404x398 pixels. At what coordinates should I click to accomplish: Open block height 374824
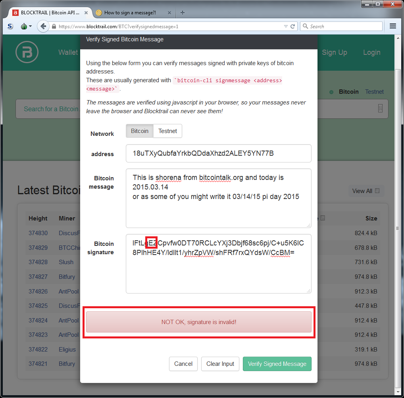(x=38, y=321)
